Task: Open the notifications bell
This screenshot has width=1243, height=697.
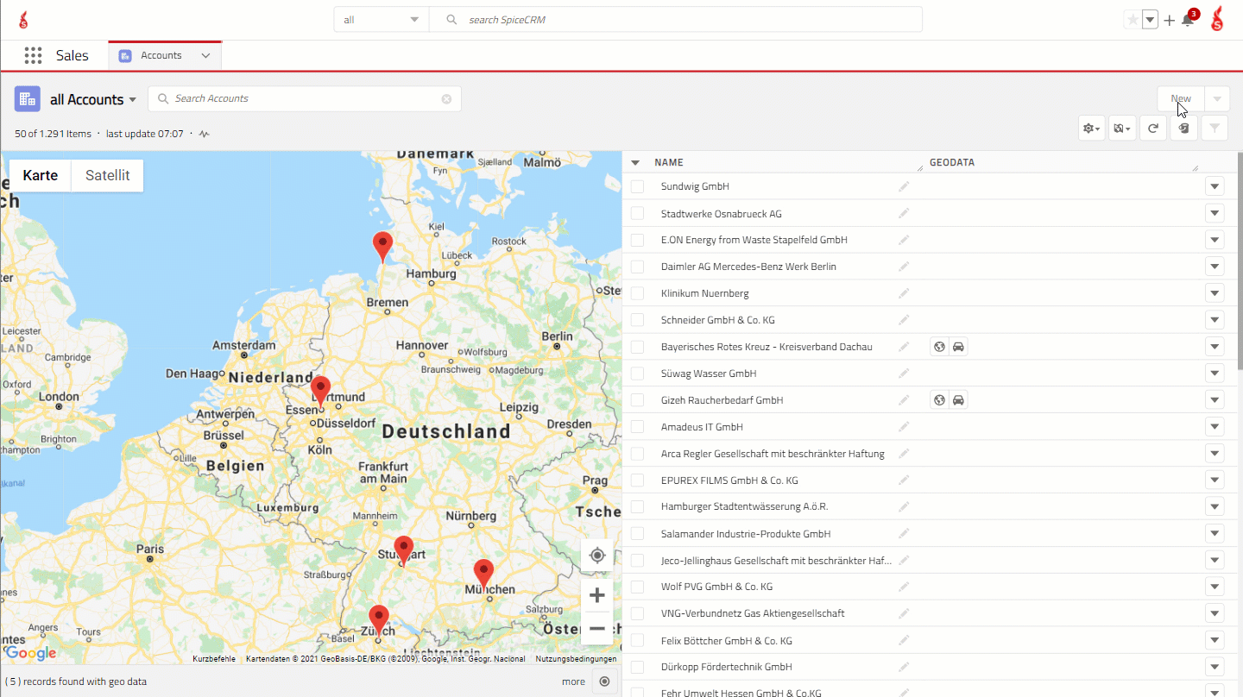Action: pyautogui.click(x=1188, y=21)
